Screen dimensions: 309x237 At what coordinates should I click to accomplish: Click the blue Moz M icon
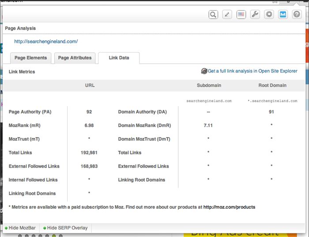coord(283,15)
